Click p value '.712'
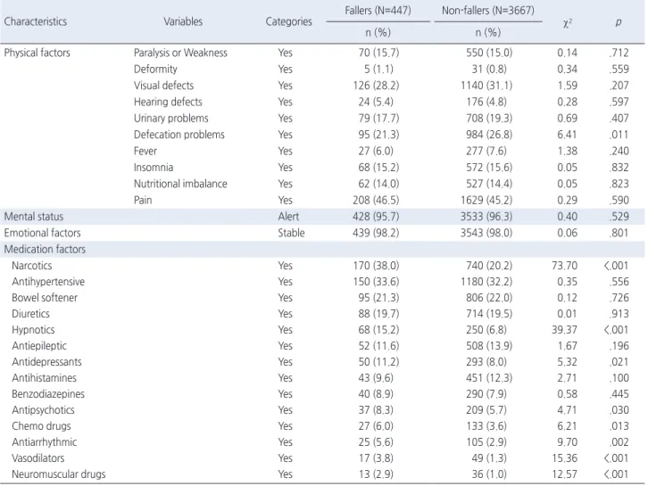This screenshot has height=486, width=648. (x=619, y=53)
